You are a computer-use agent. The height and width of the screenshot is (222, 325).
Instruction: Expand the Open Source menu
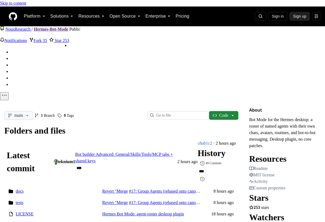[x=125, y=16]
